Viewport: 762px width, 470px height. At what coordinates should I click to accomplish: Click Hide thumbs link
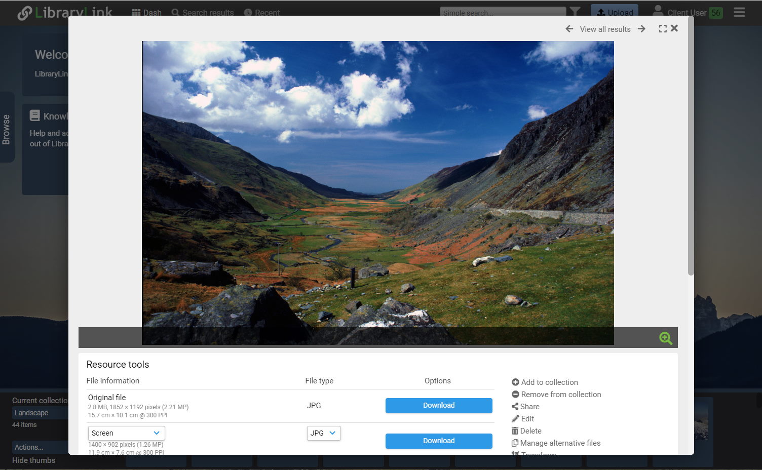(33, 460)
